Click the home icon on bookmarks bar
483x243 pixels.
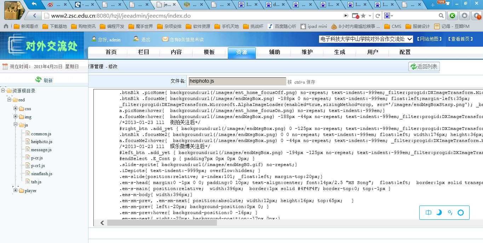pyautogui.click(x=6, y=26)
